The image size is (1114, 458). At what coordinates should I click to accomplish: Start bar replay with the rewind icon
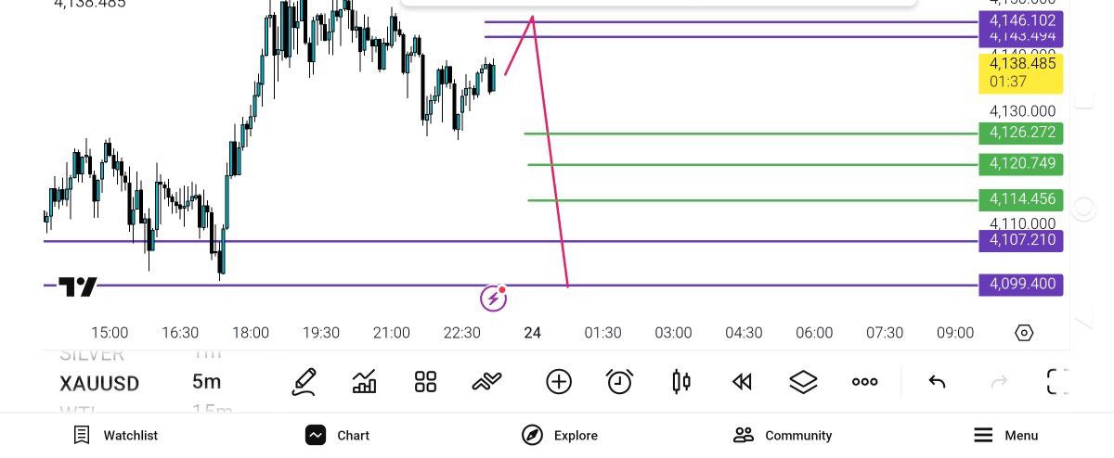tap(742, 382)
